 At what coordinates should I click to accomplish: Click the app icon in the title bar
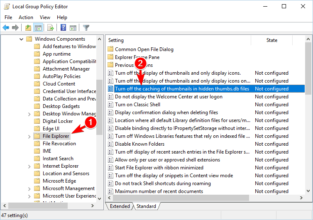point(7,6)
